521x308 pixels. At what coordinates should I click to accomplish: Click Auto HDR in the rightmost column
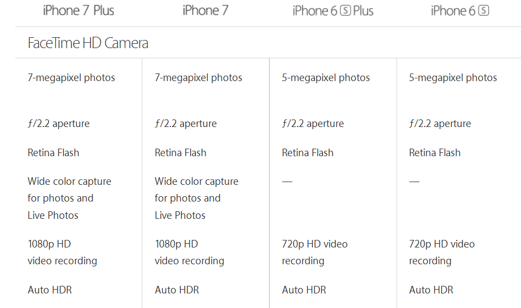pyautogui.click(x=431, y=290)
